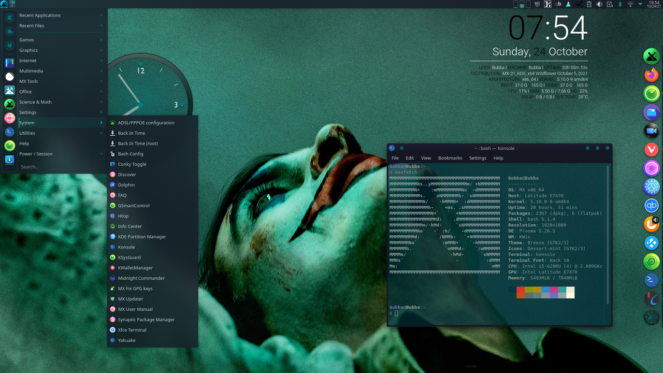Open MX Tools wrench favorite in launcher sidebar
Screen dimensions: 663x373
[9, 90]
